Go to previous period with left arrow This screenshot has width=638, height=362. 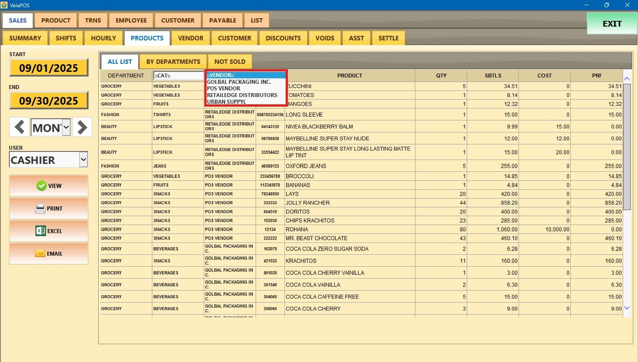(19, 127)
